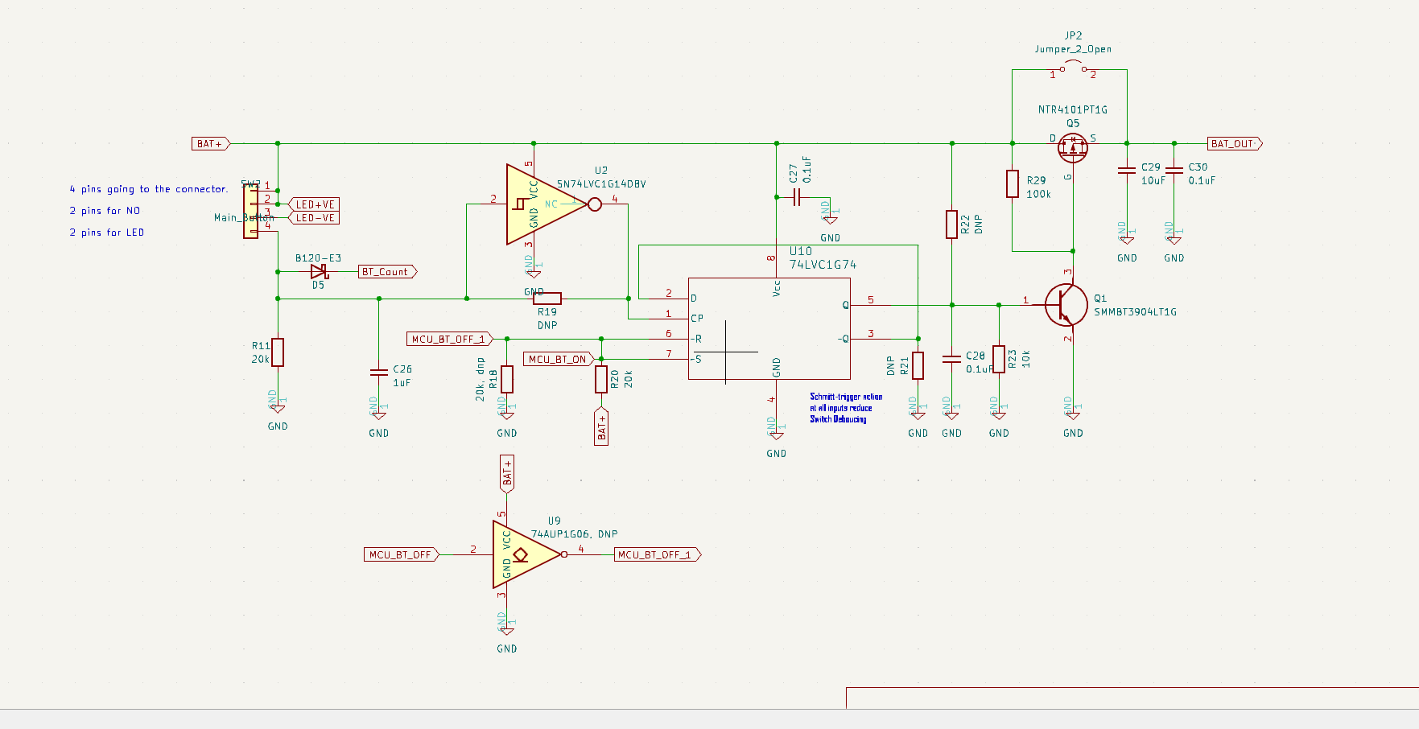This screenshot has width=1419, height=729.
Task: Select the '2 pins for LED' note
Action: click(107, 233)
